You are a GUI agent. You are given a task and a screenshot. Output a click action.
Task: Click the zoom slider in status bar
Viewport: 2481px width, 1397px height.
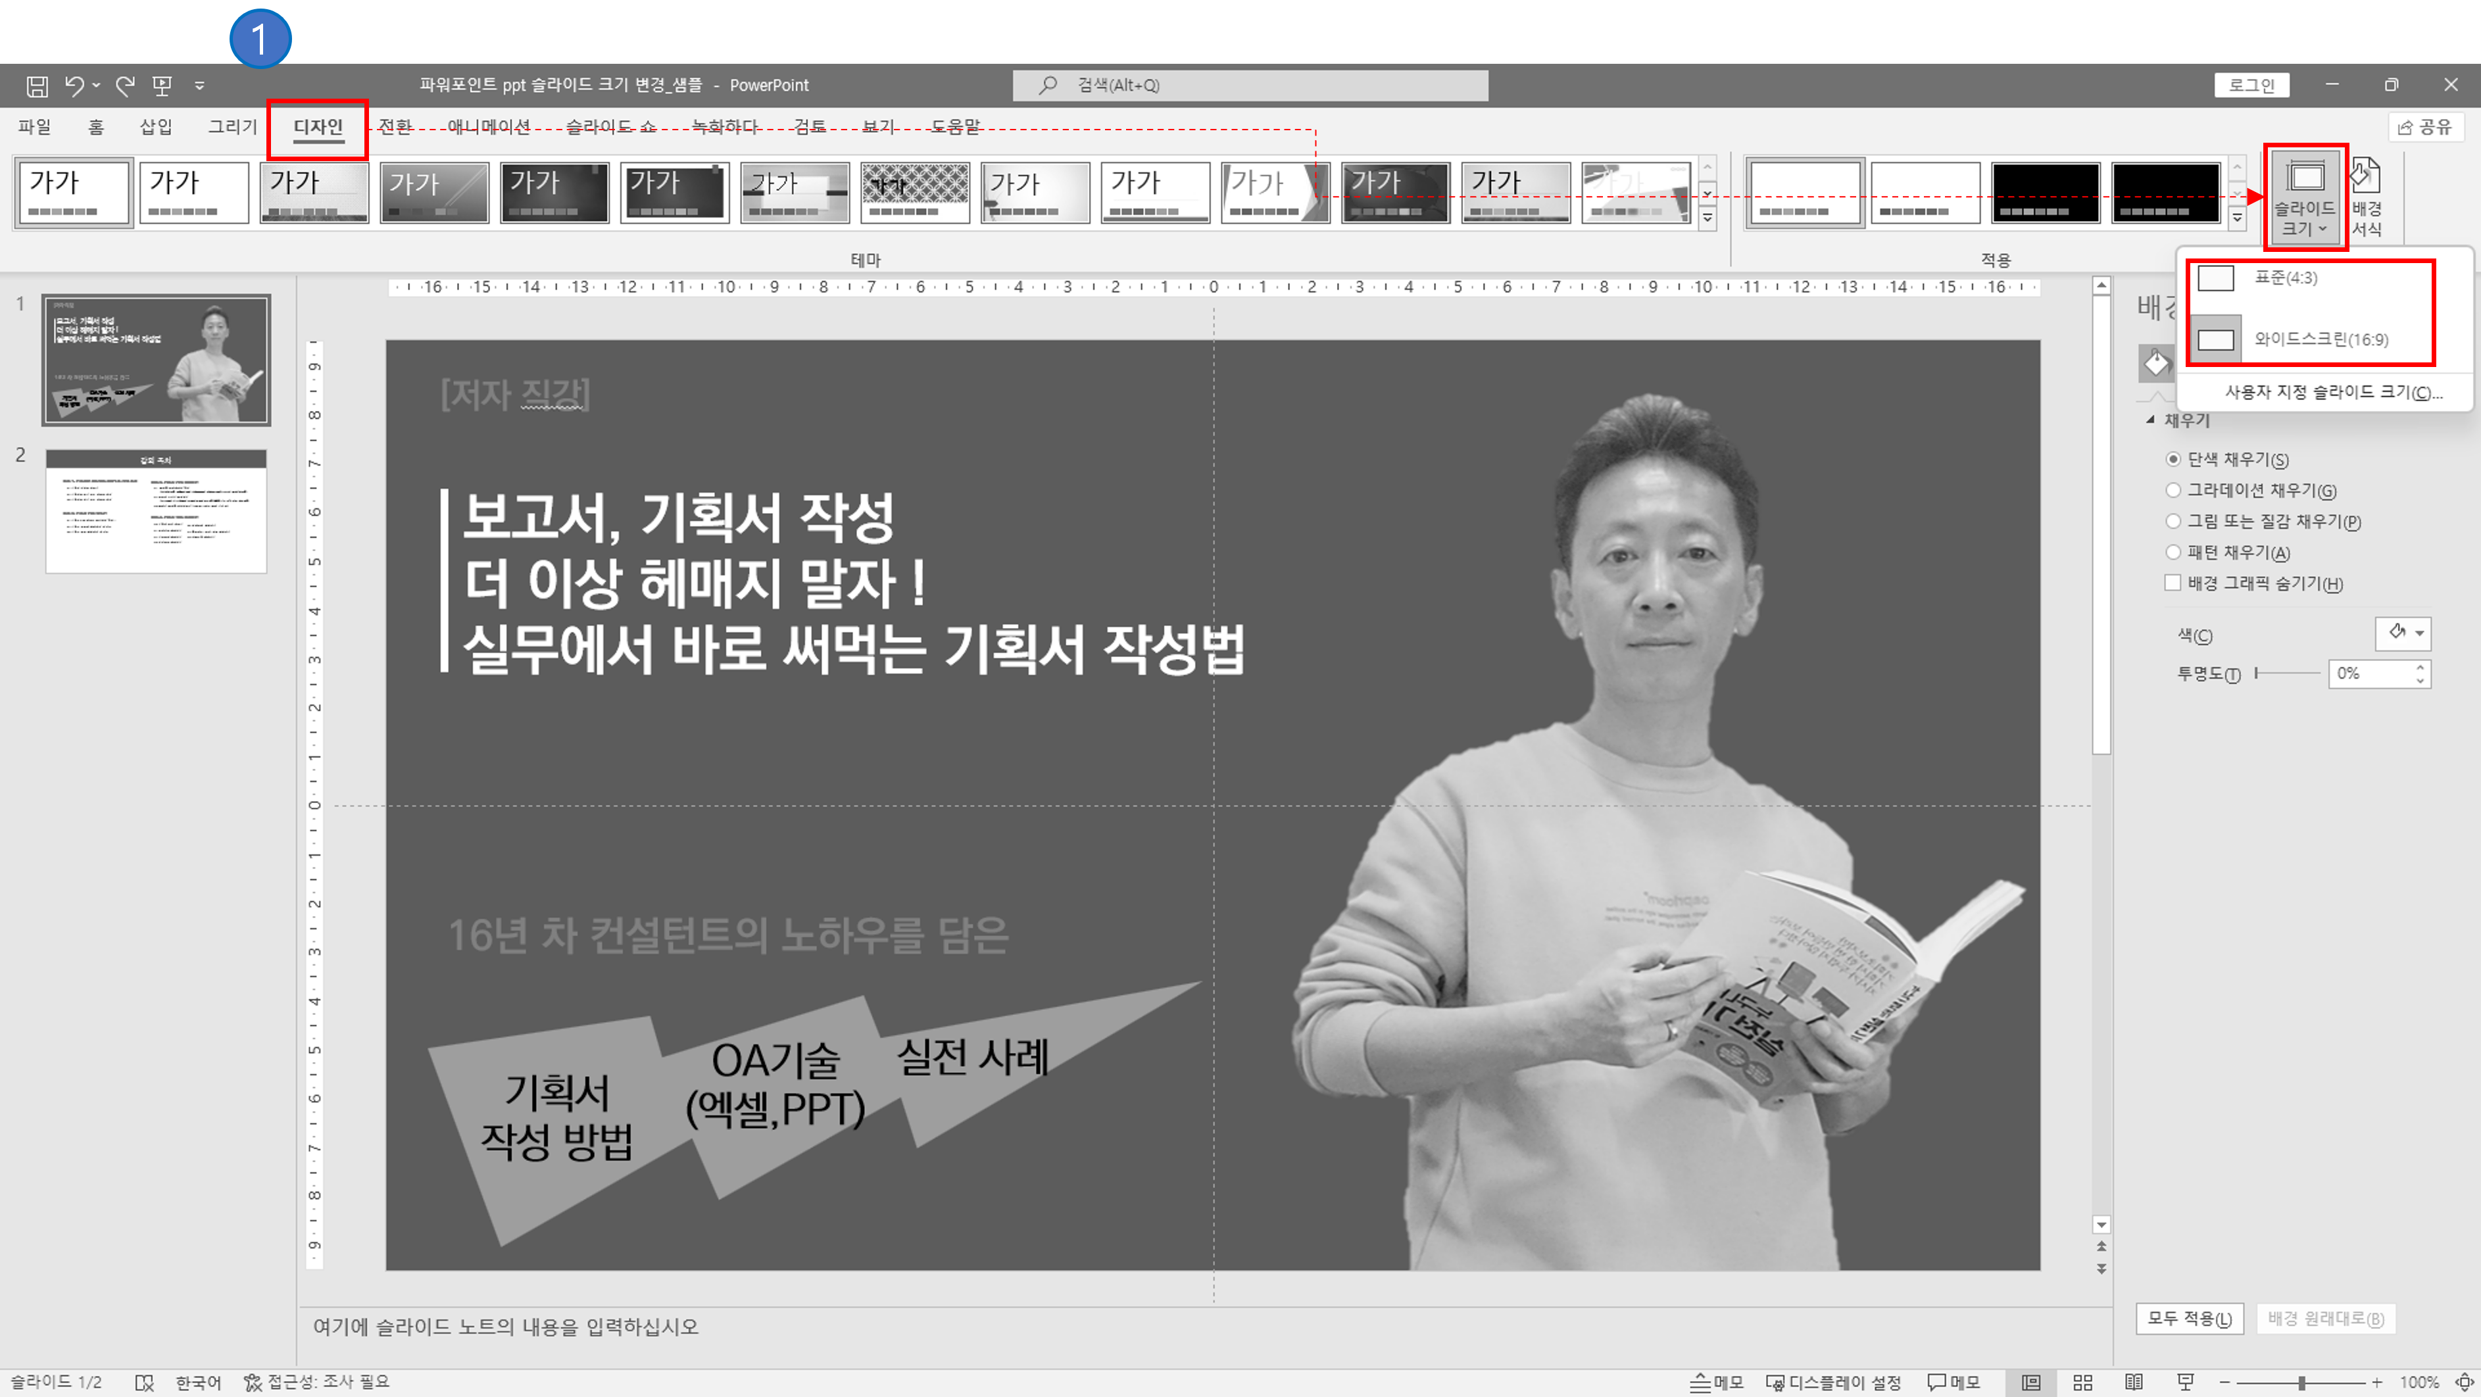(2301, 1383)
